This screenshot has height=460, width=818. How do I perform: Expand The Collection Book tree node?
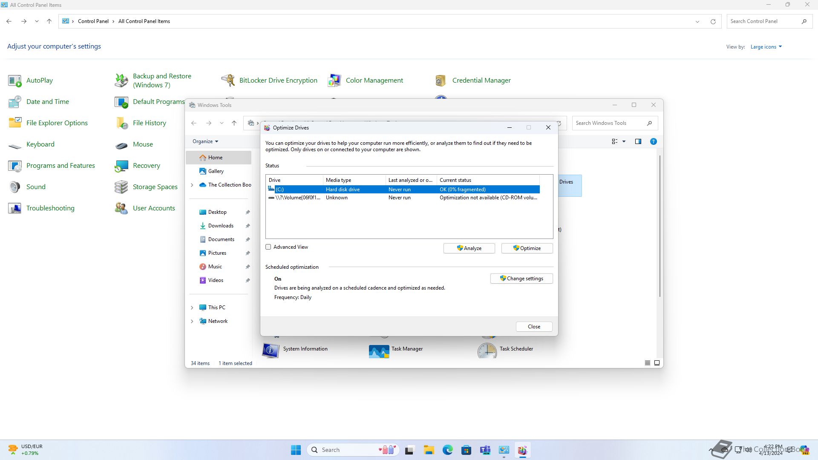[192, 185]
